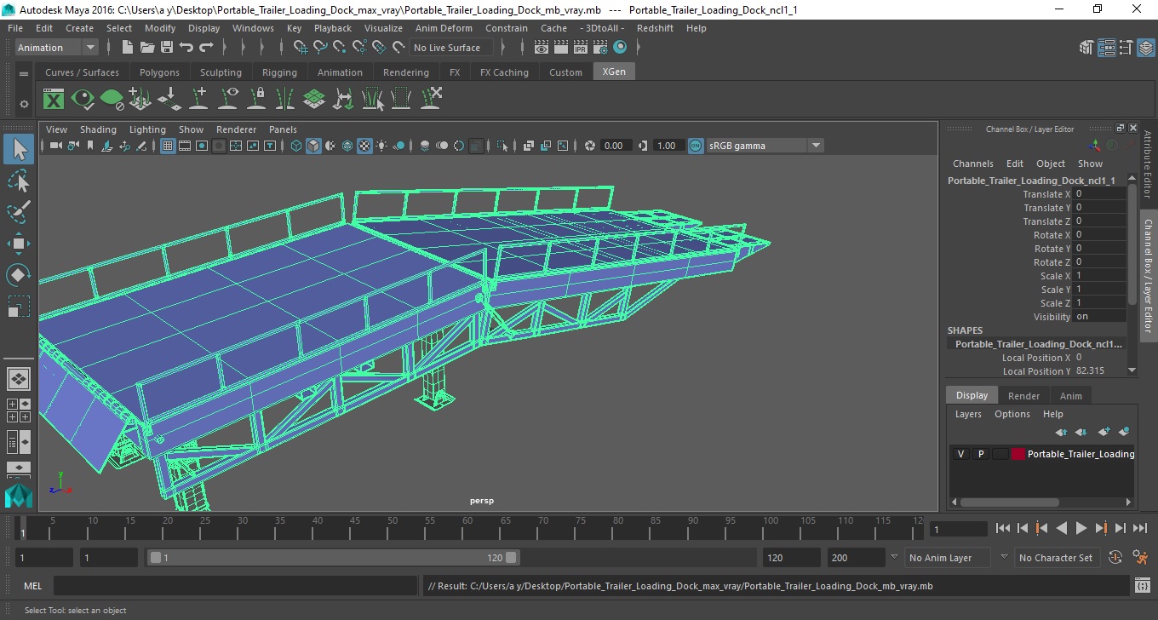Enable Snap to Grids magnet icon
Viewport: 1158px width, 620px height.
[300, 48]
